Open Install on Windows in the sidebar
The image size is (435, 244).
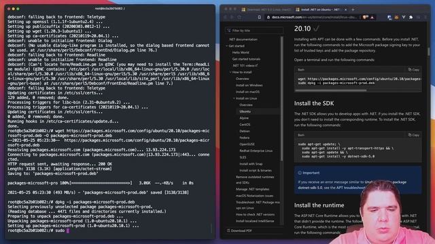click(249, 85)
